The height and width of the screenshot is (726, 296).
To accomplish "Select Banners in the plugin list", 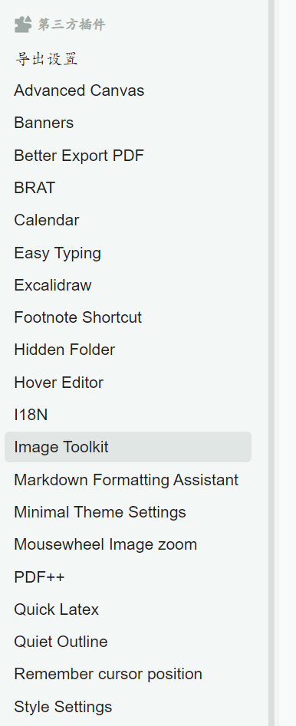I will (128, 123).
